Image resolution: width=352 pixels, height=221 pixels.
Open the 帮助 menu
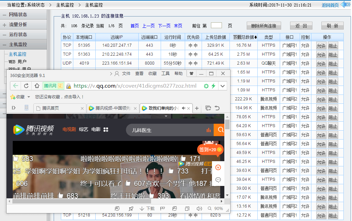pos(179,74)
